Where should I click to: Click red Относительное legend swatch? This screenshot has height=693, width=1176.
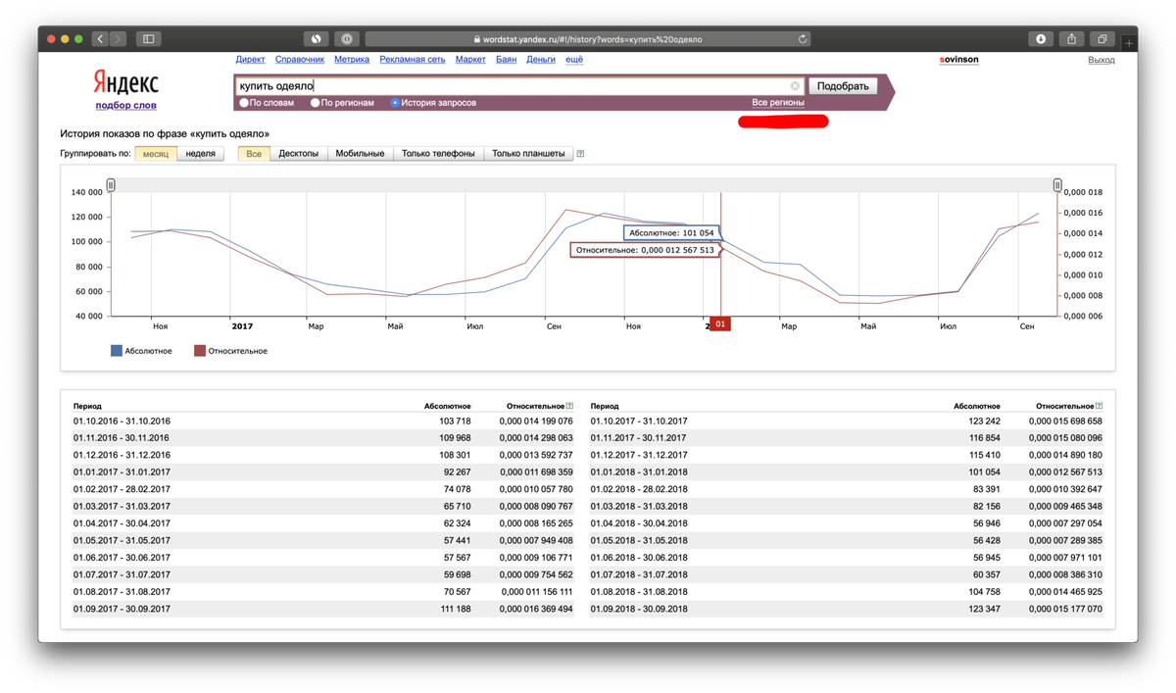[200, 351]
